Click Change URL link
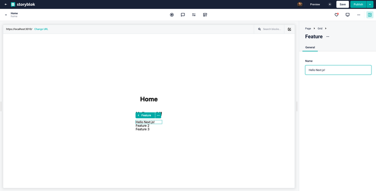Image resolution: width=376 pixels, height=191 pixels. coord(41,29)
